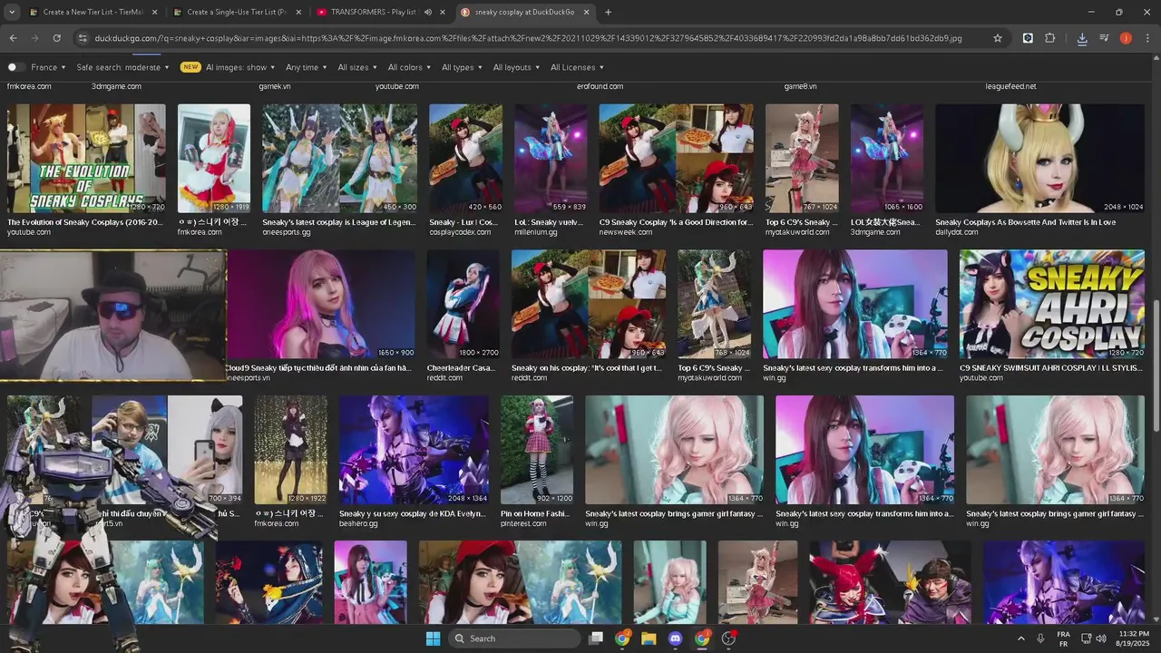Open first Chrome icon with badge on taskbar
The width and height of the screenshot is (1161, 653).
point(622,638)
